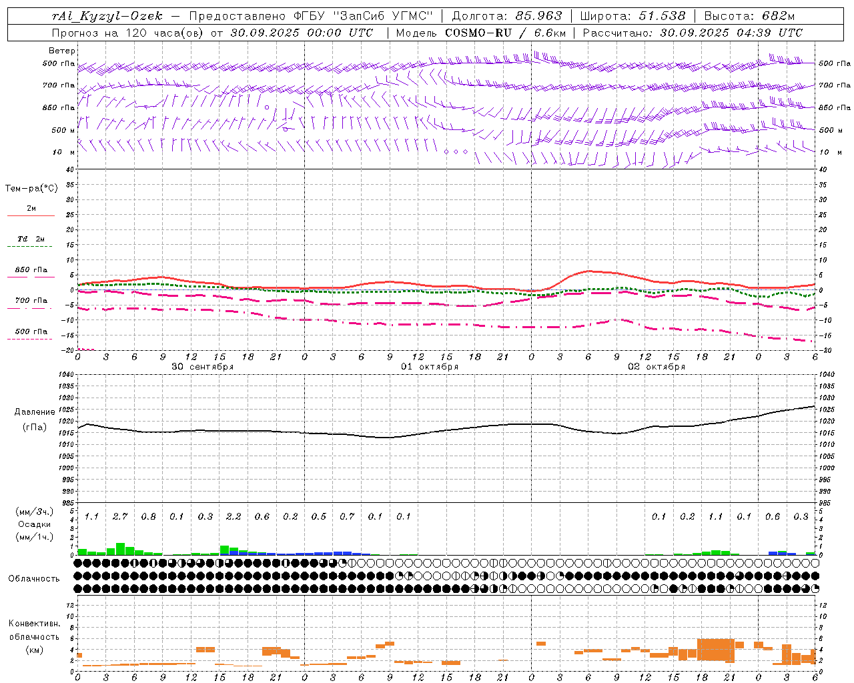This screenshot has width=854, height=683.
Task: Click the Конвективн. convective cloud label
Action: point(34,624)
